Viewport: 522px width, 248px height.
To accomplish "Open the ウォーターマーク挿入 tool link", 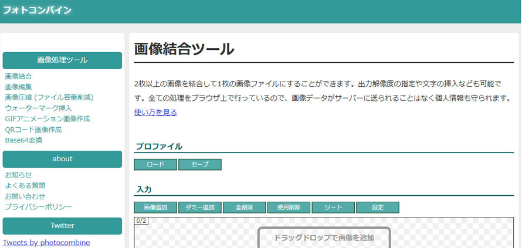I will coord(38,108).
